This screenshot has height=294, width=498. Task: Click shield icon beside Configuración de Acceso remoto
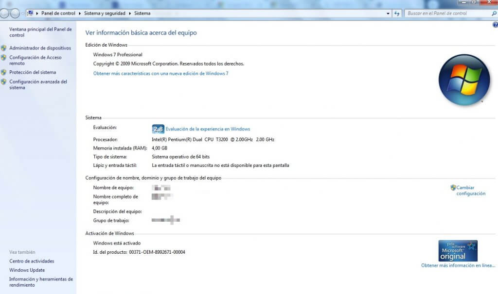click(3, 58)
